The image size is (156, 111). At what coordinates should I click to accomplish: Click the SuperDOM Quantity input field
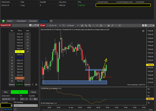pos(31,99)
